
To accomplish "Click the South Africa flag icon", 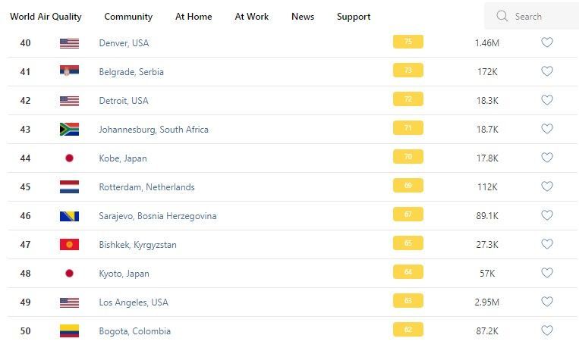I will pos(69,130).
